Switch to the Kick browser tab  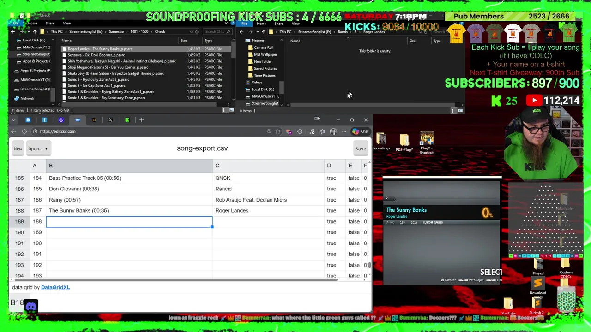click(x=127, y=120)
